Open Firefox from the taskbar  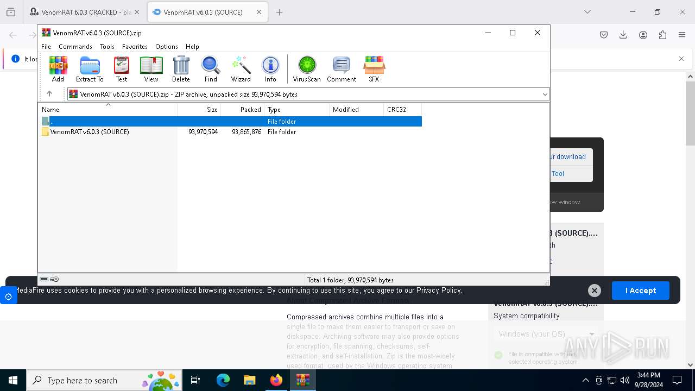(x=276, y=380)
